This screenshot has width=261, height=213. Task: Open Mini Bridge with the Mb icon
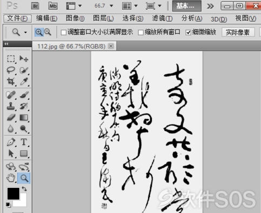53,6
